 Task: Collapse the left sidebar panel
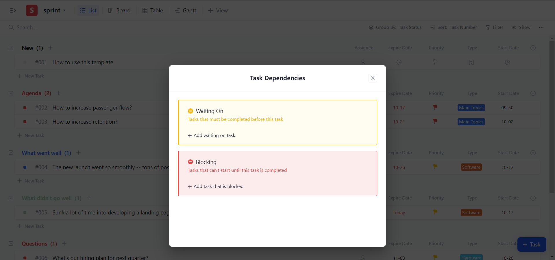[x=13, y=10]
